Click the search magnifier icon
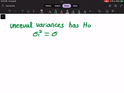 point(3,6)
